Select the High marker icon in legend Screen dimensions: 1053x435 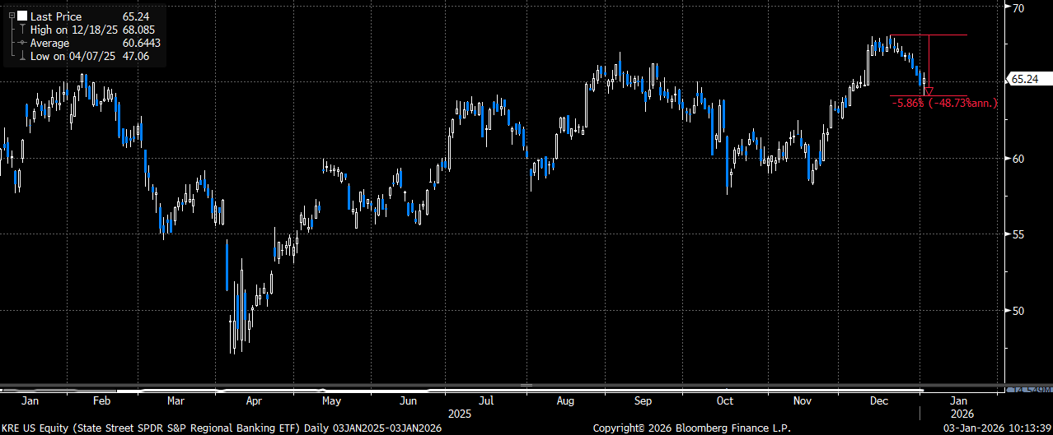click(x=22, y=29)
